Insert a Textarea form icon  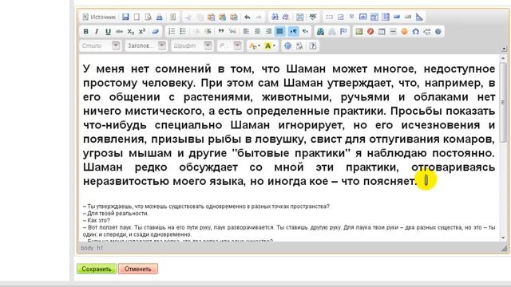pyautogui.click(x=374, y=17)
